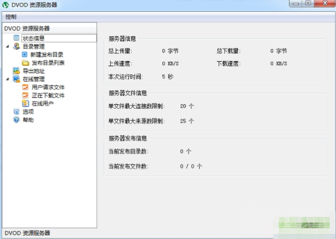
Task: Click the 5 秒 runtime value
Action: pos(167,76)
